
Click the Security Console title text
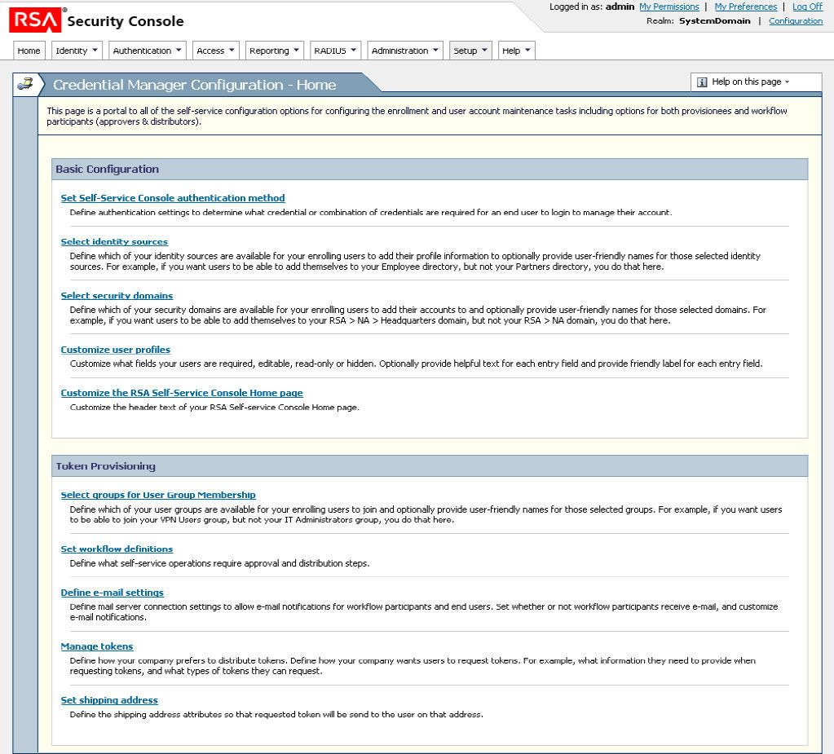click(126, 21)
